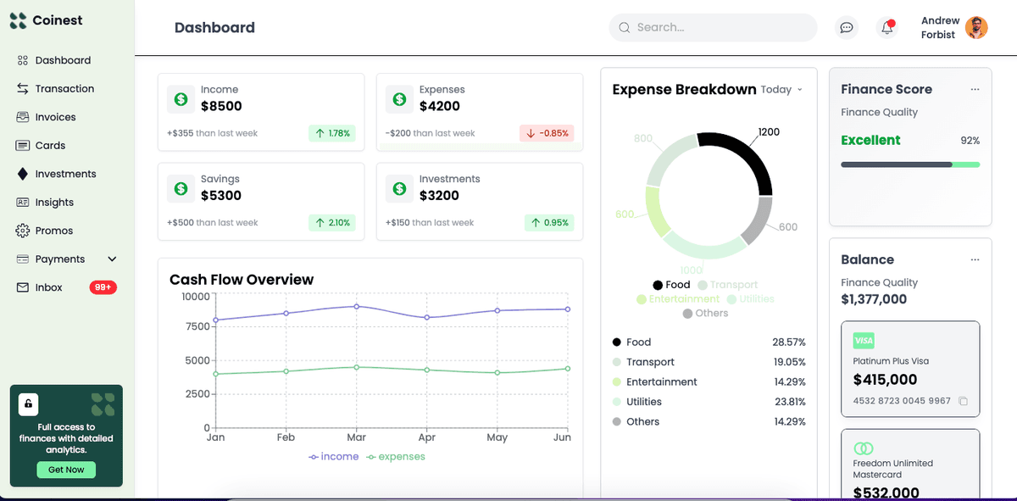The height and width of the screenshot is (501, 1017).
Task: Click the Cards sidebar icon
Action: [23, 145]
